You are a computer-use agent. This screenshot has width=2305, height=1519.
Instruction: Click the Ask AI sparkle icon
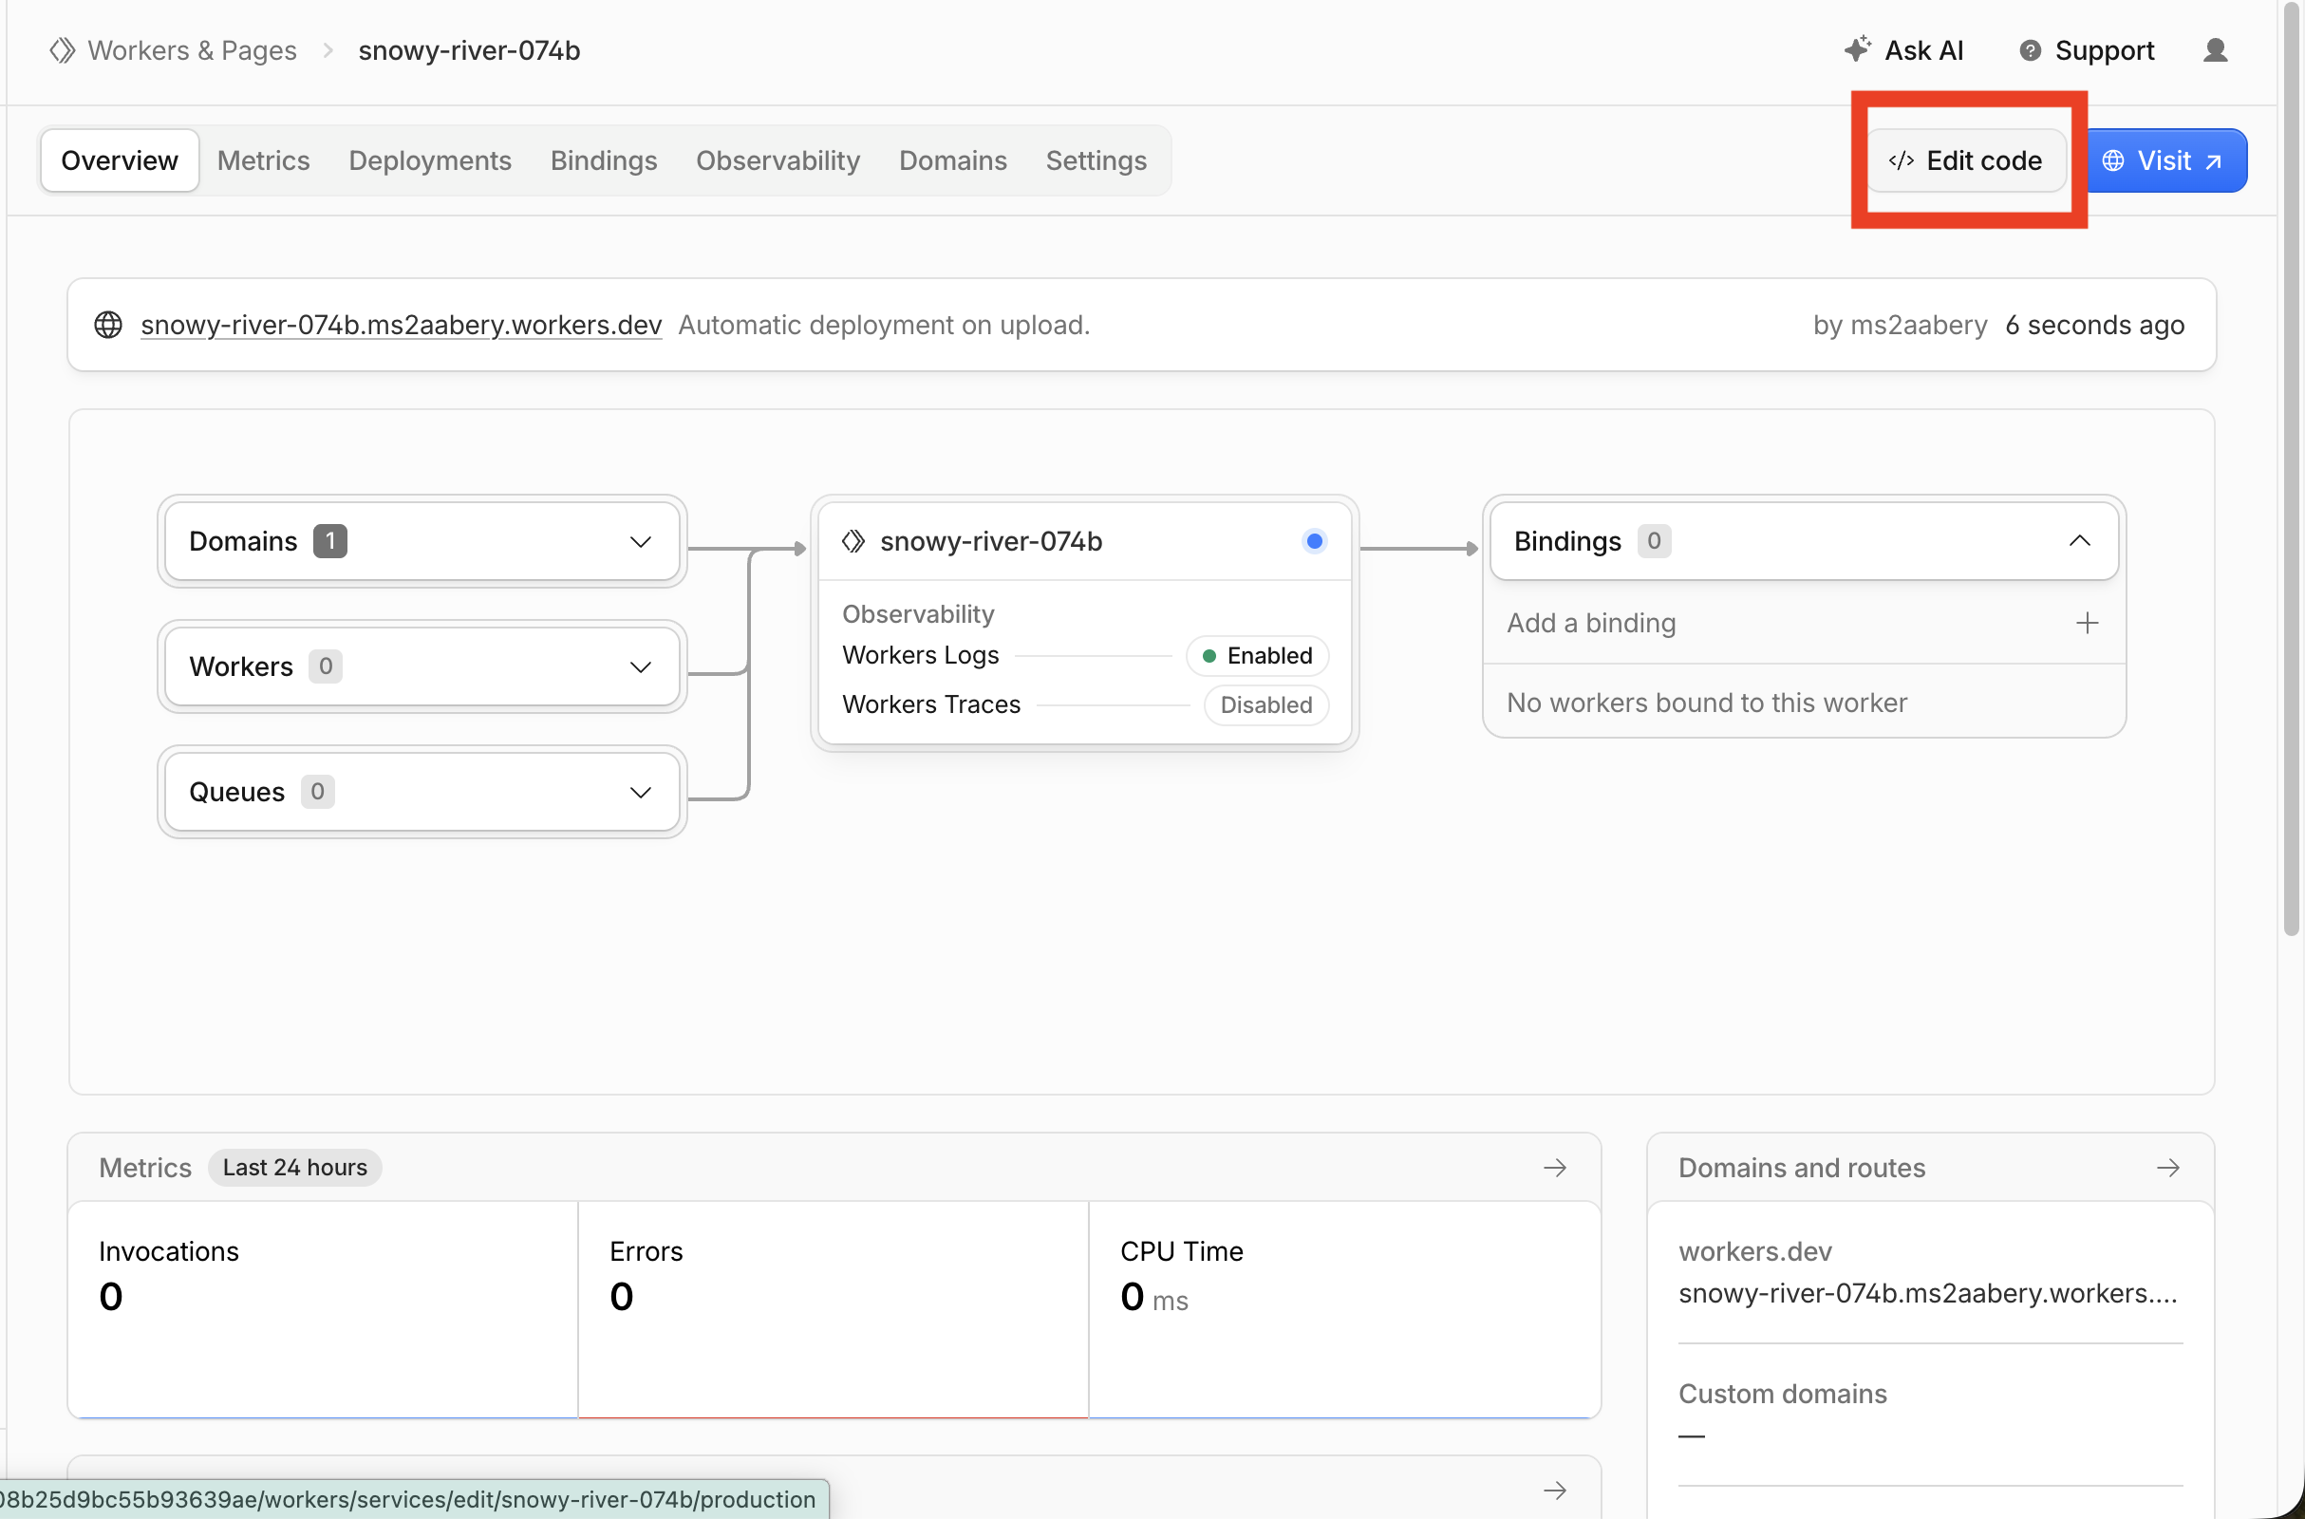[1857, 49]
